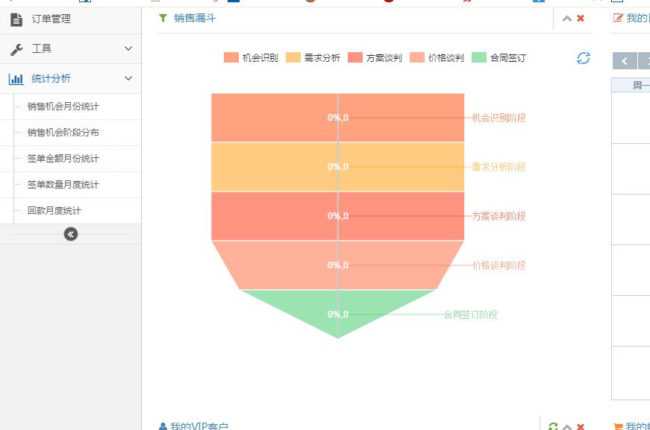Close the 销售漏斗 panel
This screenshot has width=650, height=430.
[x=581, y=19]
